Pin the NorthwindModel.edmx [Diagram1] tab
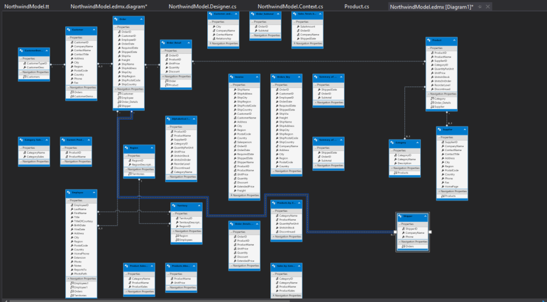Image resolution: width=547 pixels, height=302 pixels. [x=480, y=6]
